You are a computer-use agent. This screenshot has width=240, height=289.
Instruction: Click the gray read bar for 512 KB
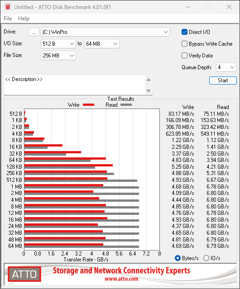pos(81,181)
